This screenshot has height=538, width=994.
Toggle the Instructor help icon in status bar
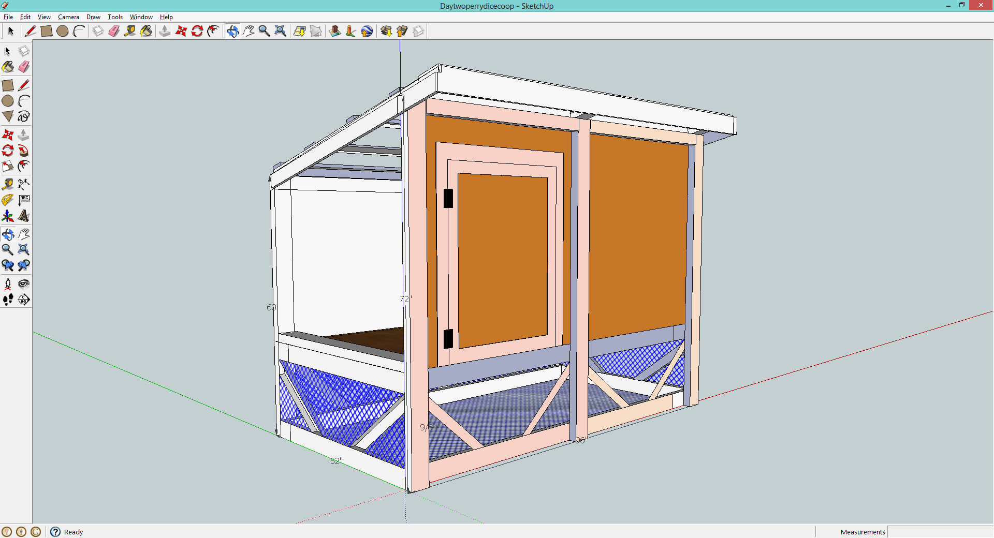(55, 532)
